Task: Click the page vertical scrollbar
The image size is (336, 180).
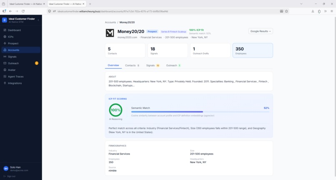Action: (335, 96)
